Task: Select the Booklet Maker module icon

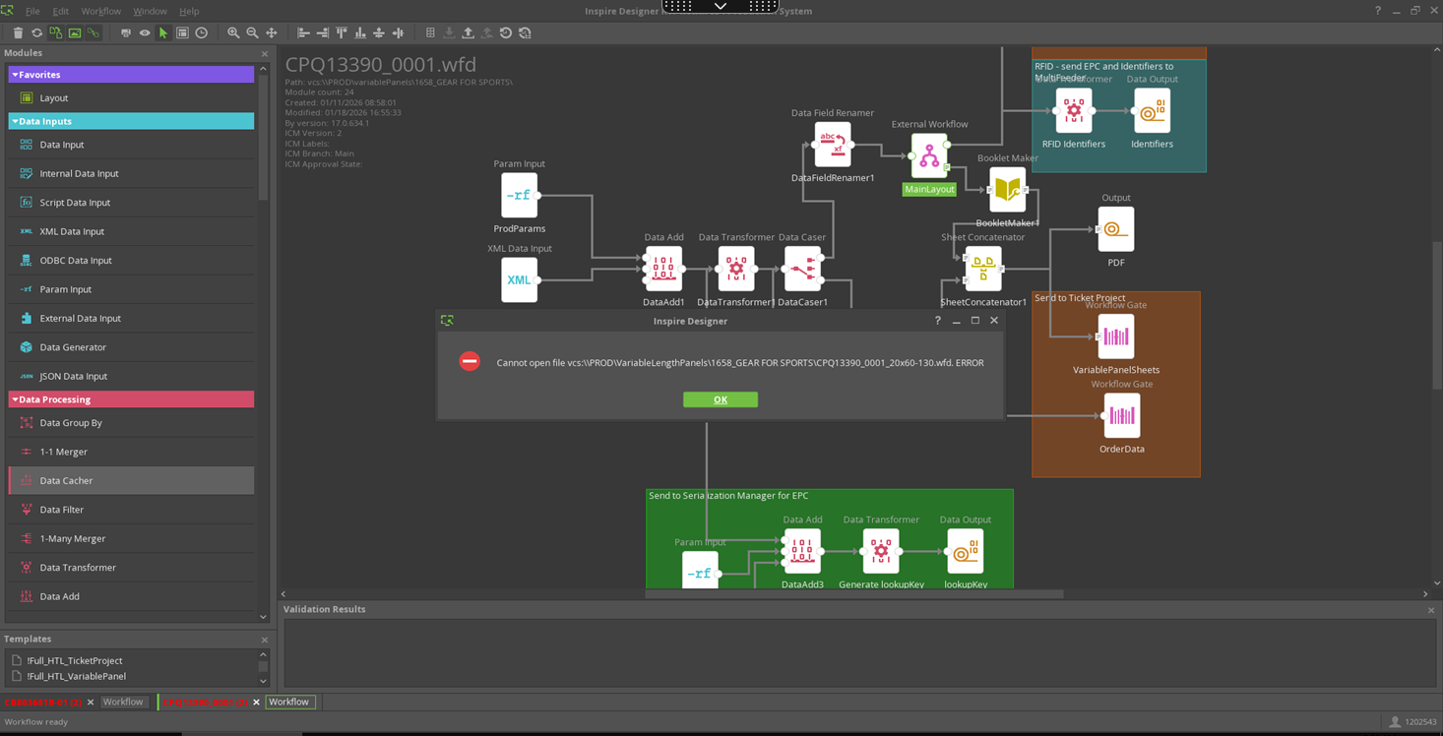Action: (x=1007, y=190)
